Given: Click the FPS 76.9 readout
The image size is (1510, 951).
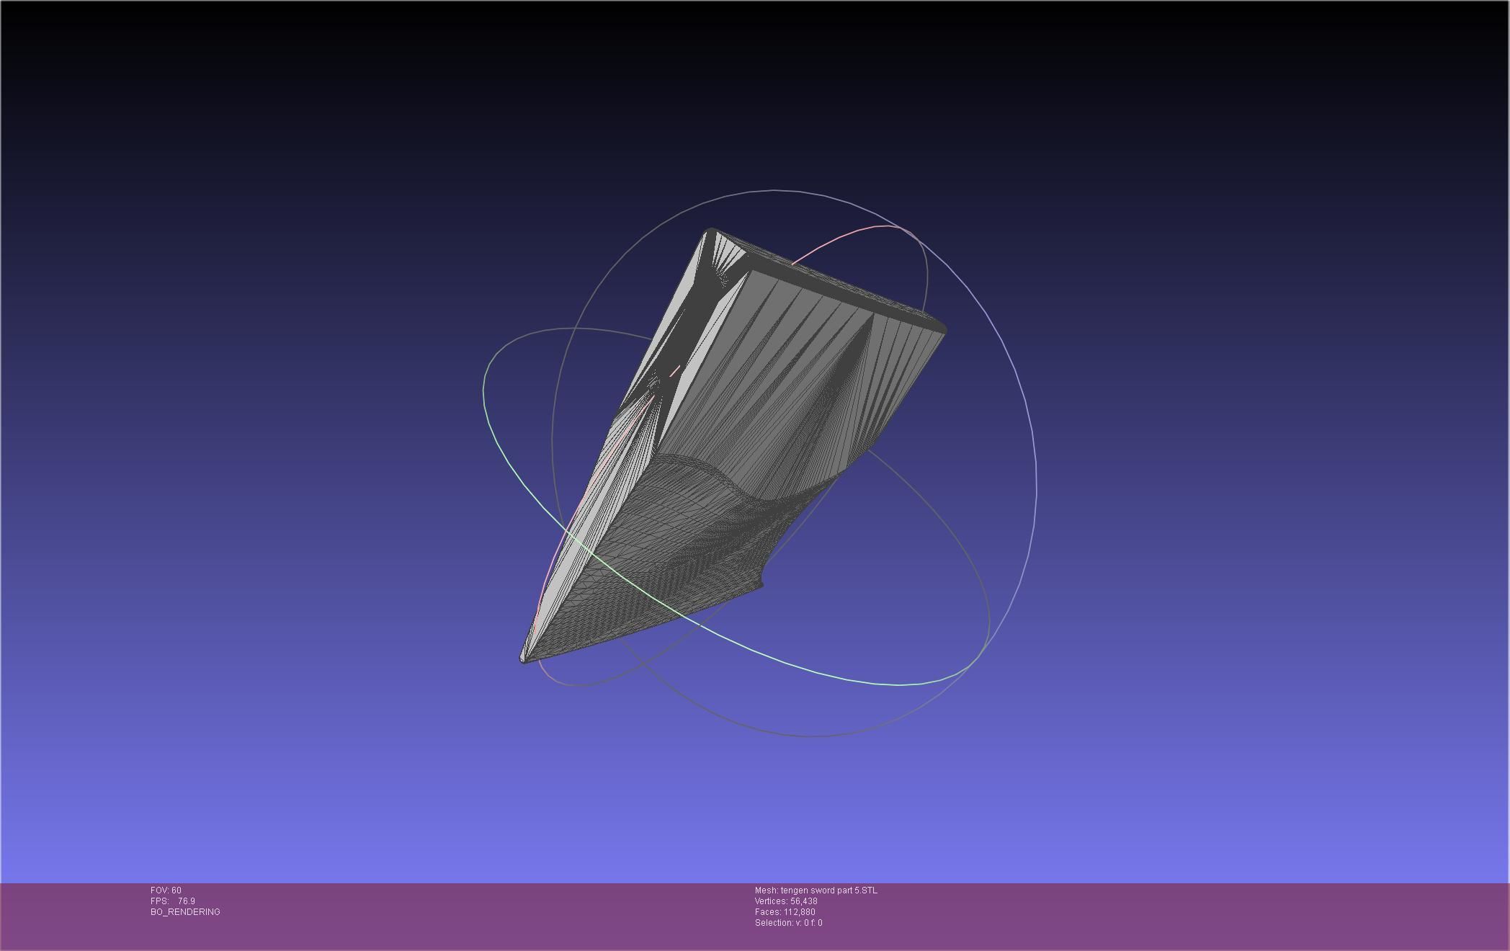Looking at the screenshot, I should tap(173, 901).
